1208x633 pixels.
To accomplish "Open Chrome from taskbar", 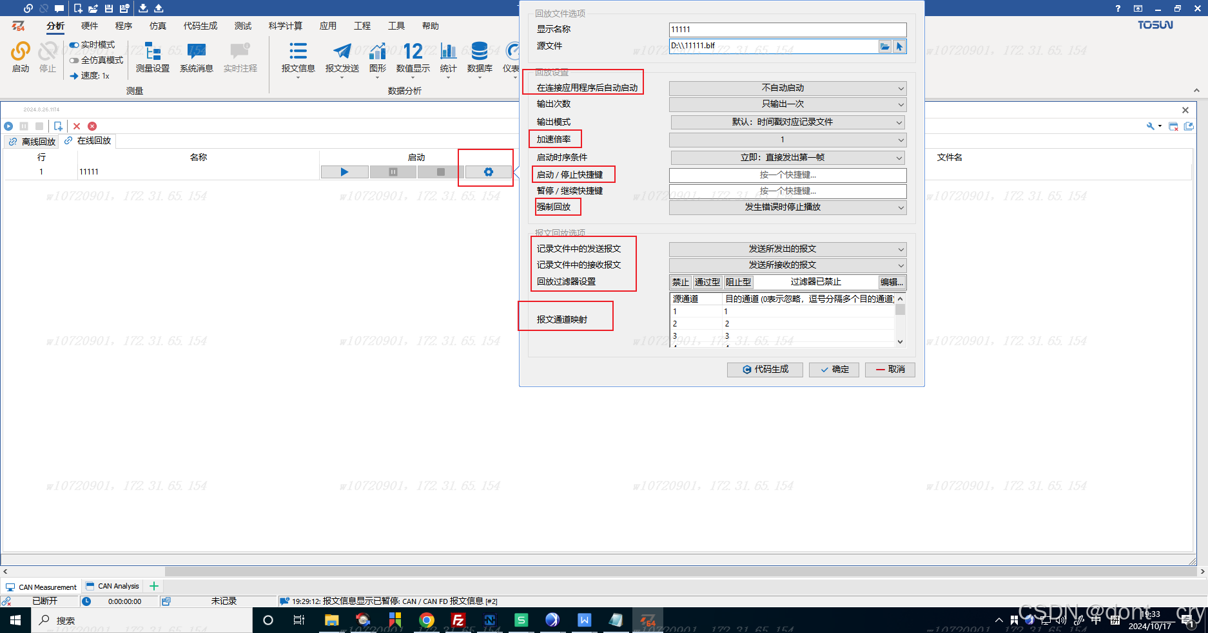I will 427,620.
